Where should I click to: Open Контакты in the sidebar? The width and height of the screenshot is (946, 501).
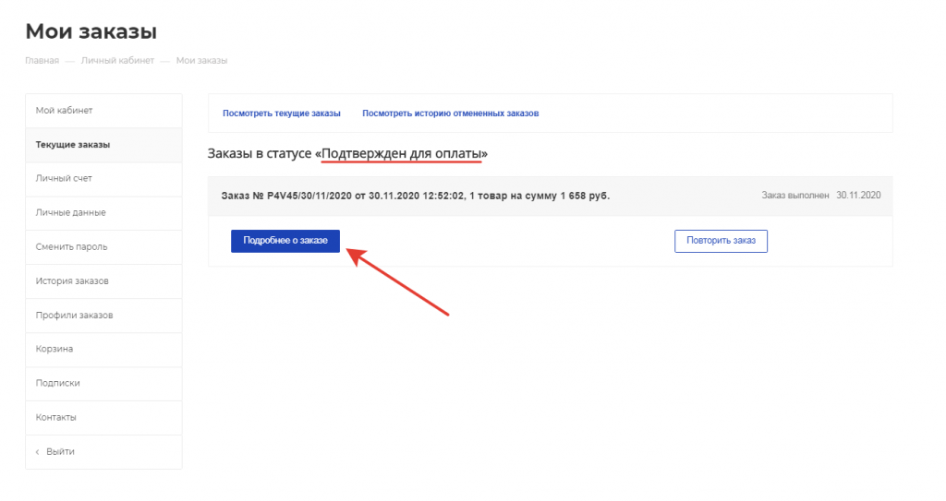[103, 417]
